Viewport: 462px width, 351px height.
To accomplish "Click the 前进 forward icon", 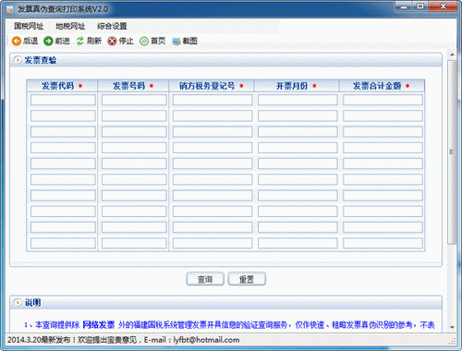I will 48,41.
